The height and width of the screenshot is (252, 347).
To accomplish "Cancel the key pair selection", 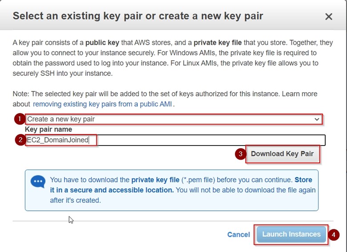I will click(238, 234).
